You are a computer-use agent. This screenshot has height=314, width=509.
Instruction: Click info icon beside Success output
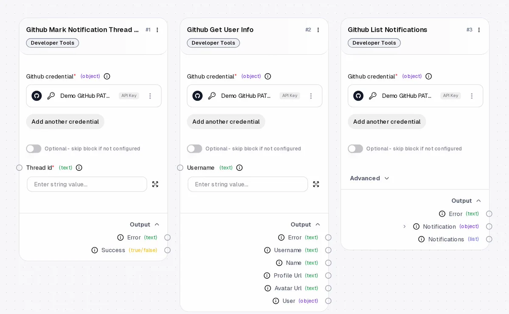95,250
